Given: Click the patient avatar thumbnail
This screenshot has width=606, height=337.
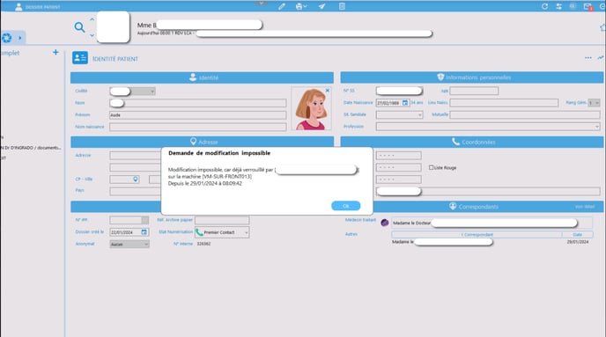Looking at the screenshot, I should point(113,27).
